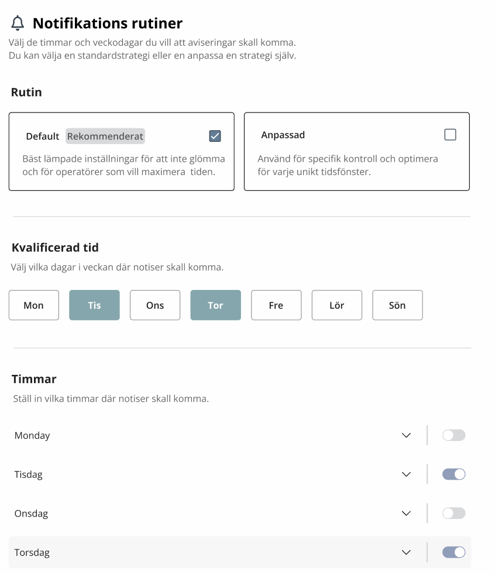
Task: Deselect the Tis day button
Action: (94, 305)
